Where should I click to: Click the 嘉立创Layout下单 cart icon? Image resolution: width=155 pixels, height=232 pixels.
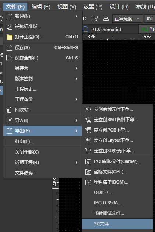click(88, 140)
